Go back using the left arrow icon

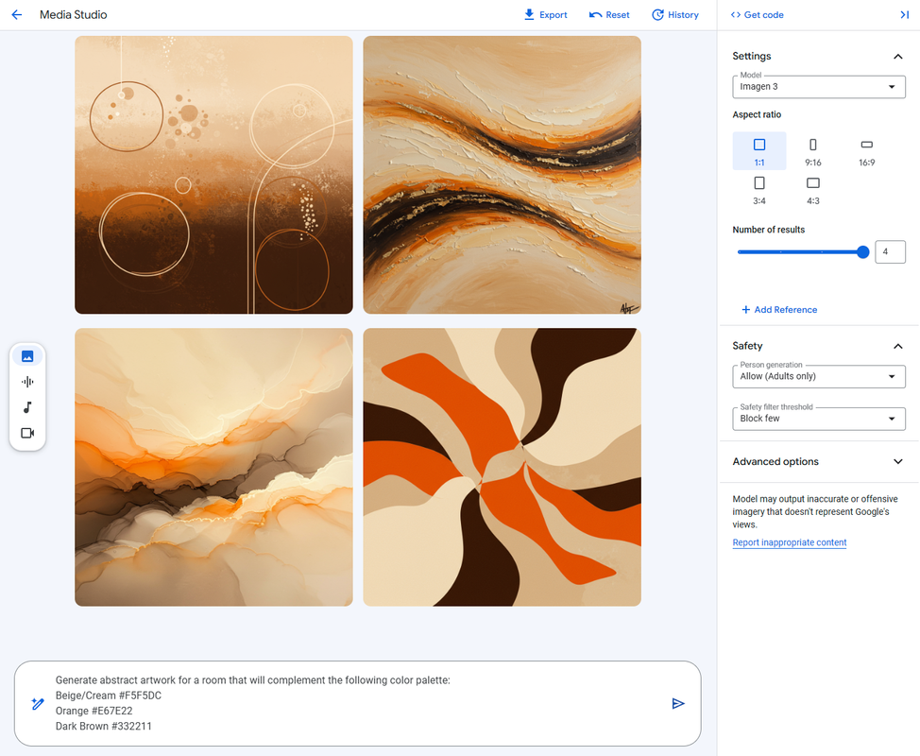(x=17, y=15)
